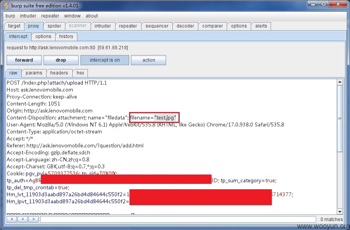This screenshot has height=230, width=350.
Task: Click the Host: ask.lenovomobile.com header line
Action: (x=40, y=90)
